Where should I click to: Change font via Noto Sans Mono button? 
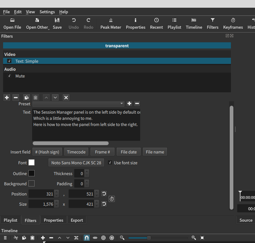(x=76, y=162)
